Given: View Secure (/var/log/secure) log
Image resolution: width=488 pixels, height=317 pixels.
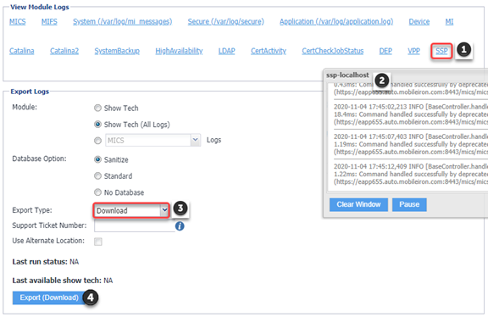Looking at the screenshot, I should pyautogui.click(x=225, y=22).
